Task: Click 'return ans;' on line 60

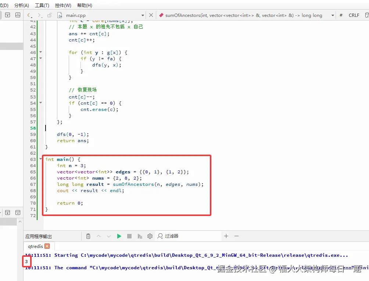Action: coord(73,141)
